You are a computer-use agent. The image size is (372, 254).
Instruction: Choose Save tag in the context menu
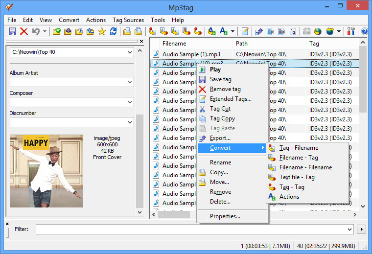click(x=232, y=79)
